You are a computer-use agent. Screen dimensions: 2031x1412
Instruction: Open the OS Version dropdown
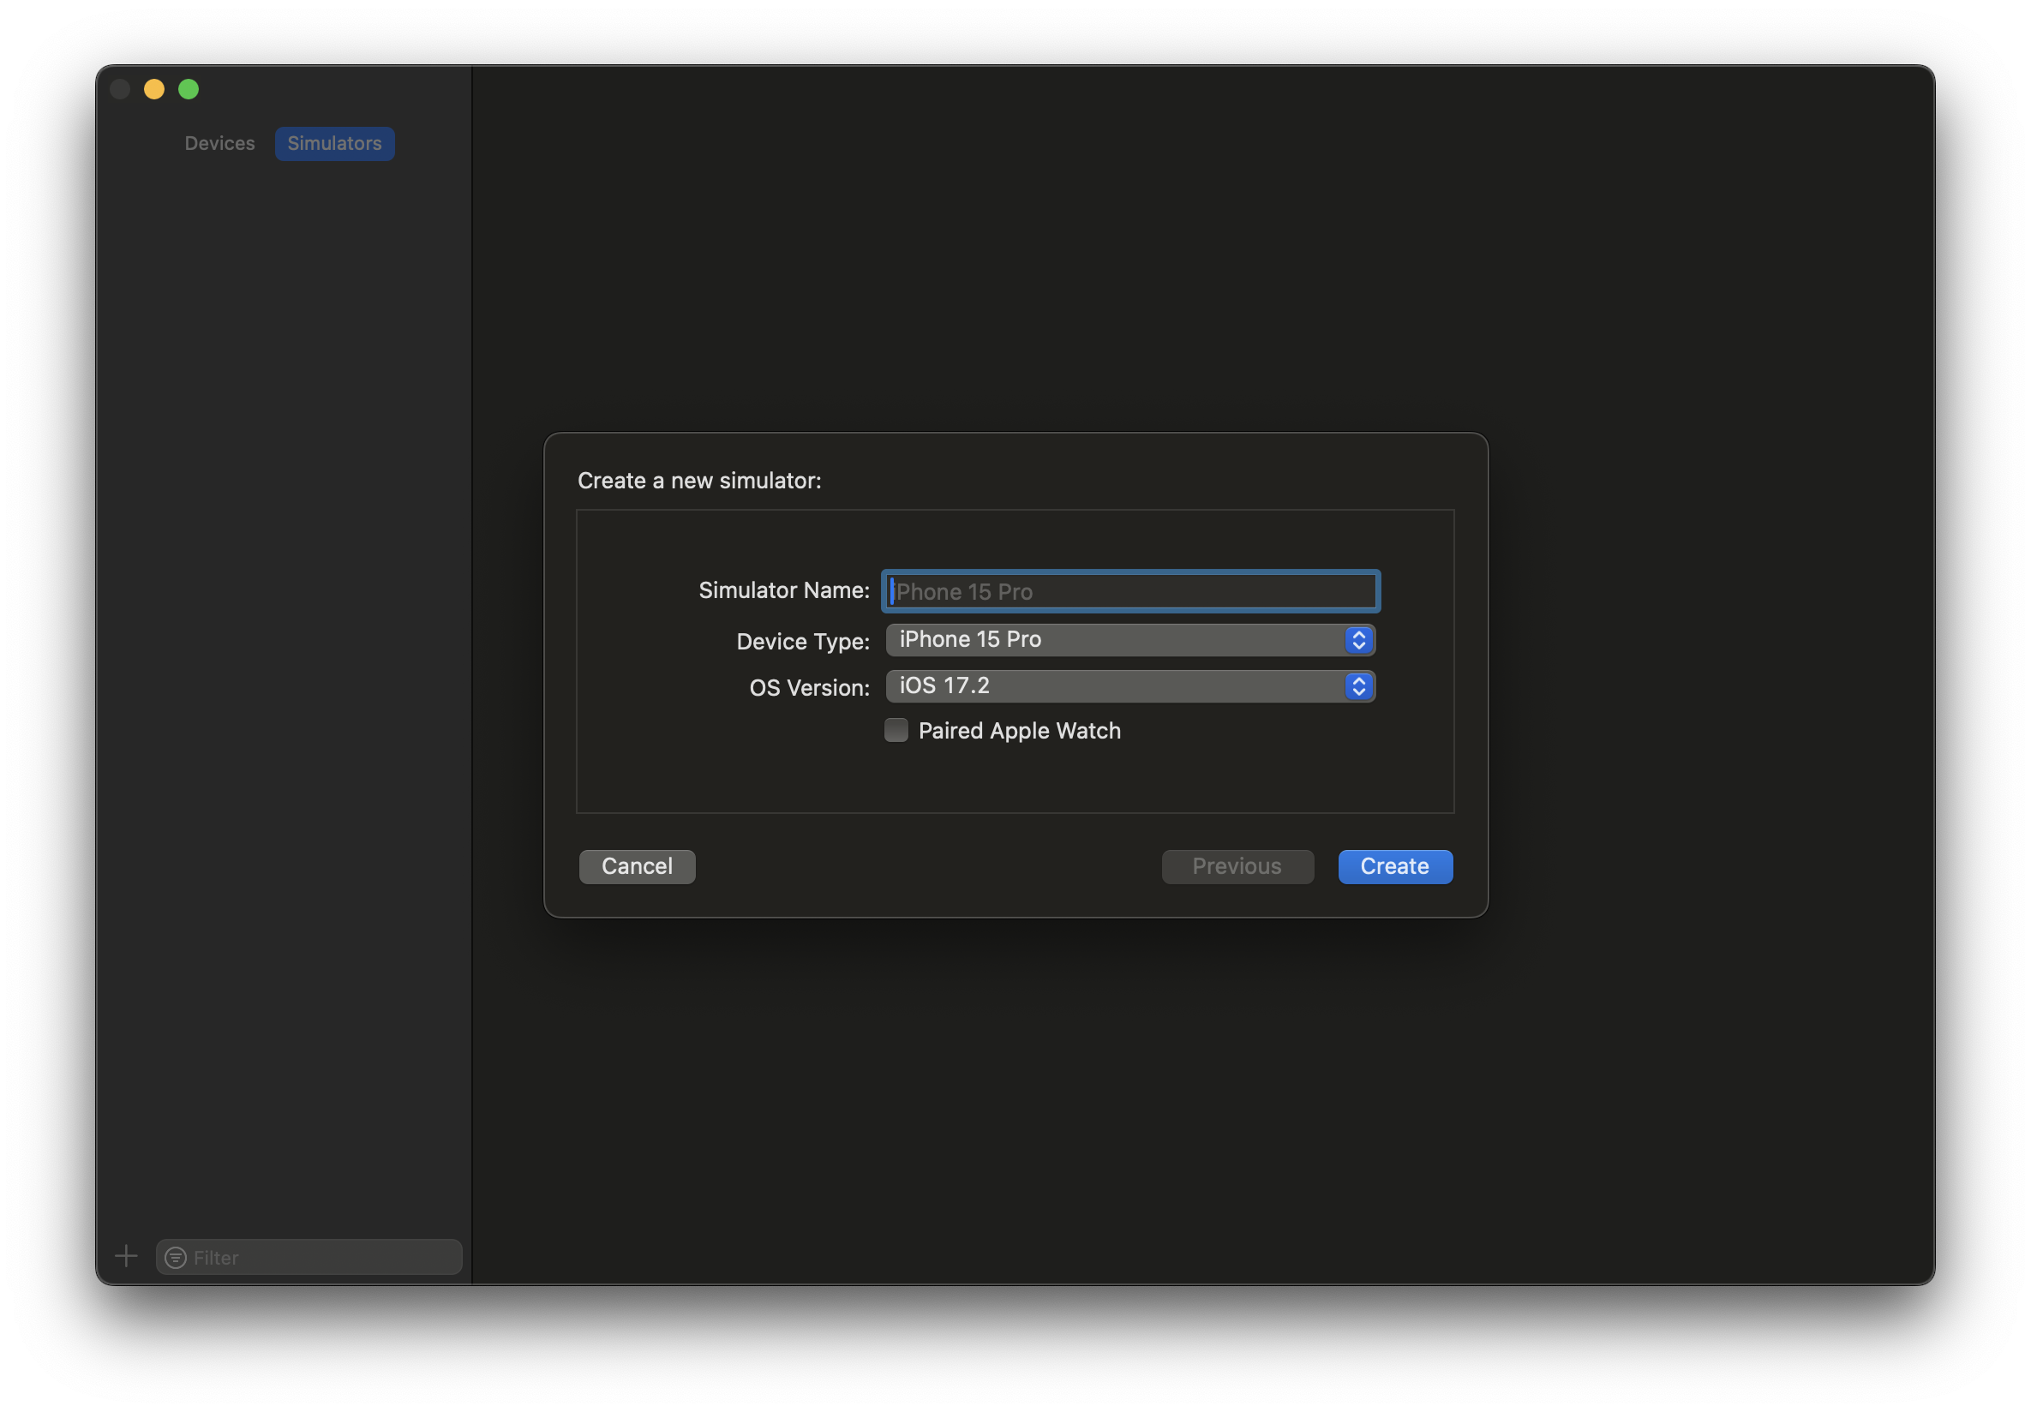tap(1129, 686)
